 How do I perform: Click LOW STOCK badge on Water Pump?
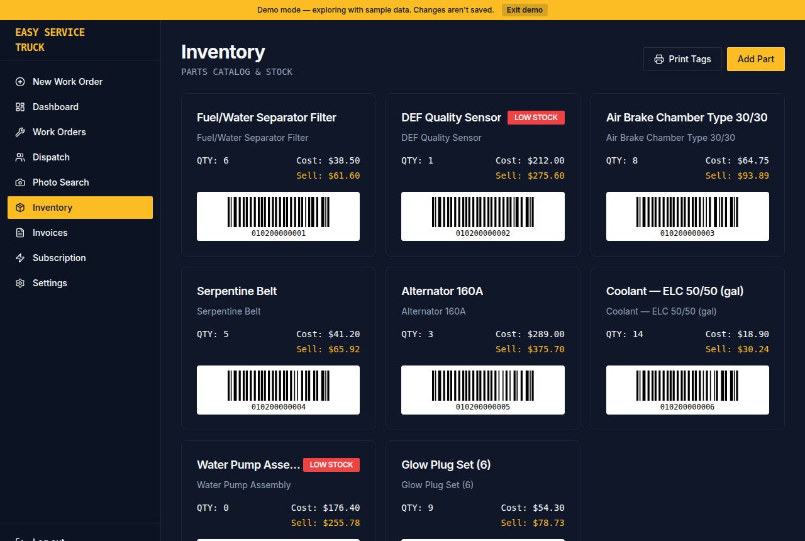click(331, 465)
